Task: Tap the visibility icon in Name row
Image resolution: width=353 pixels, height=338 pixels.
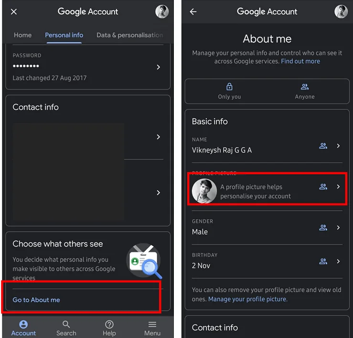Action: coord(323,146)
